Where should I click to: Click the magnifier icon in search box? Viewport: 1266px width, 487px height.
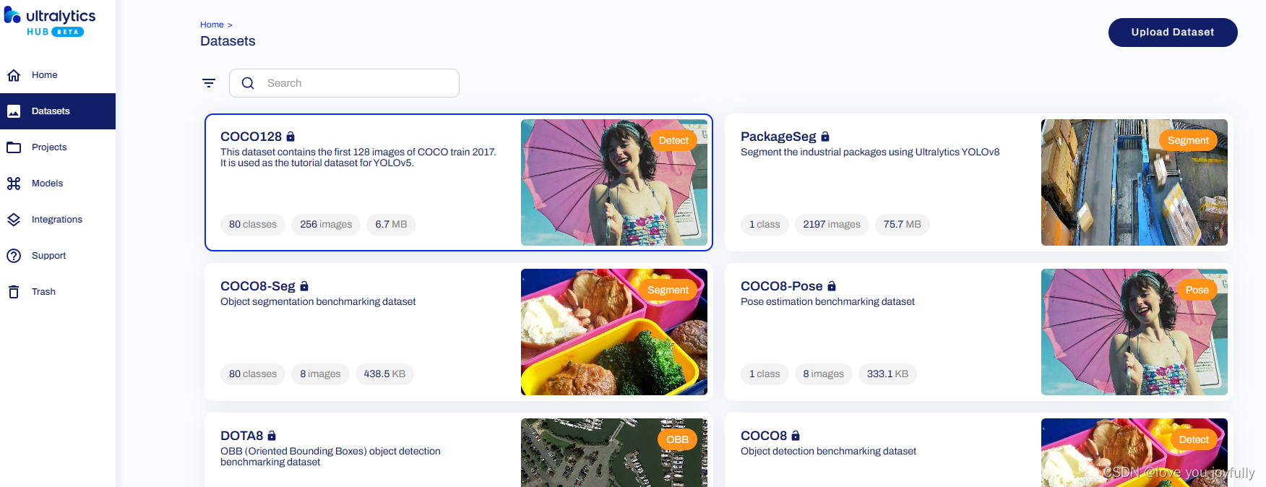(x=248, y=83)
